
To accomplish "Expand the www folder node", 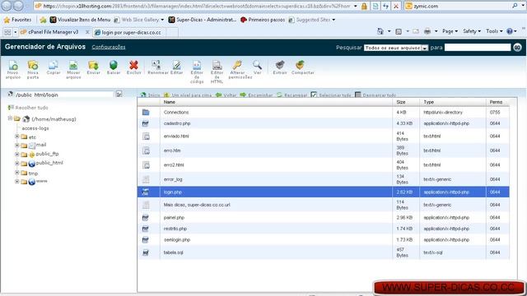I will (x=16, y=181).
